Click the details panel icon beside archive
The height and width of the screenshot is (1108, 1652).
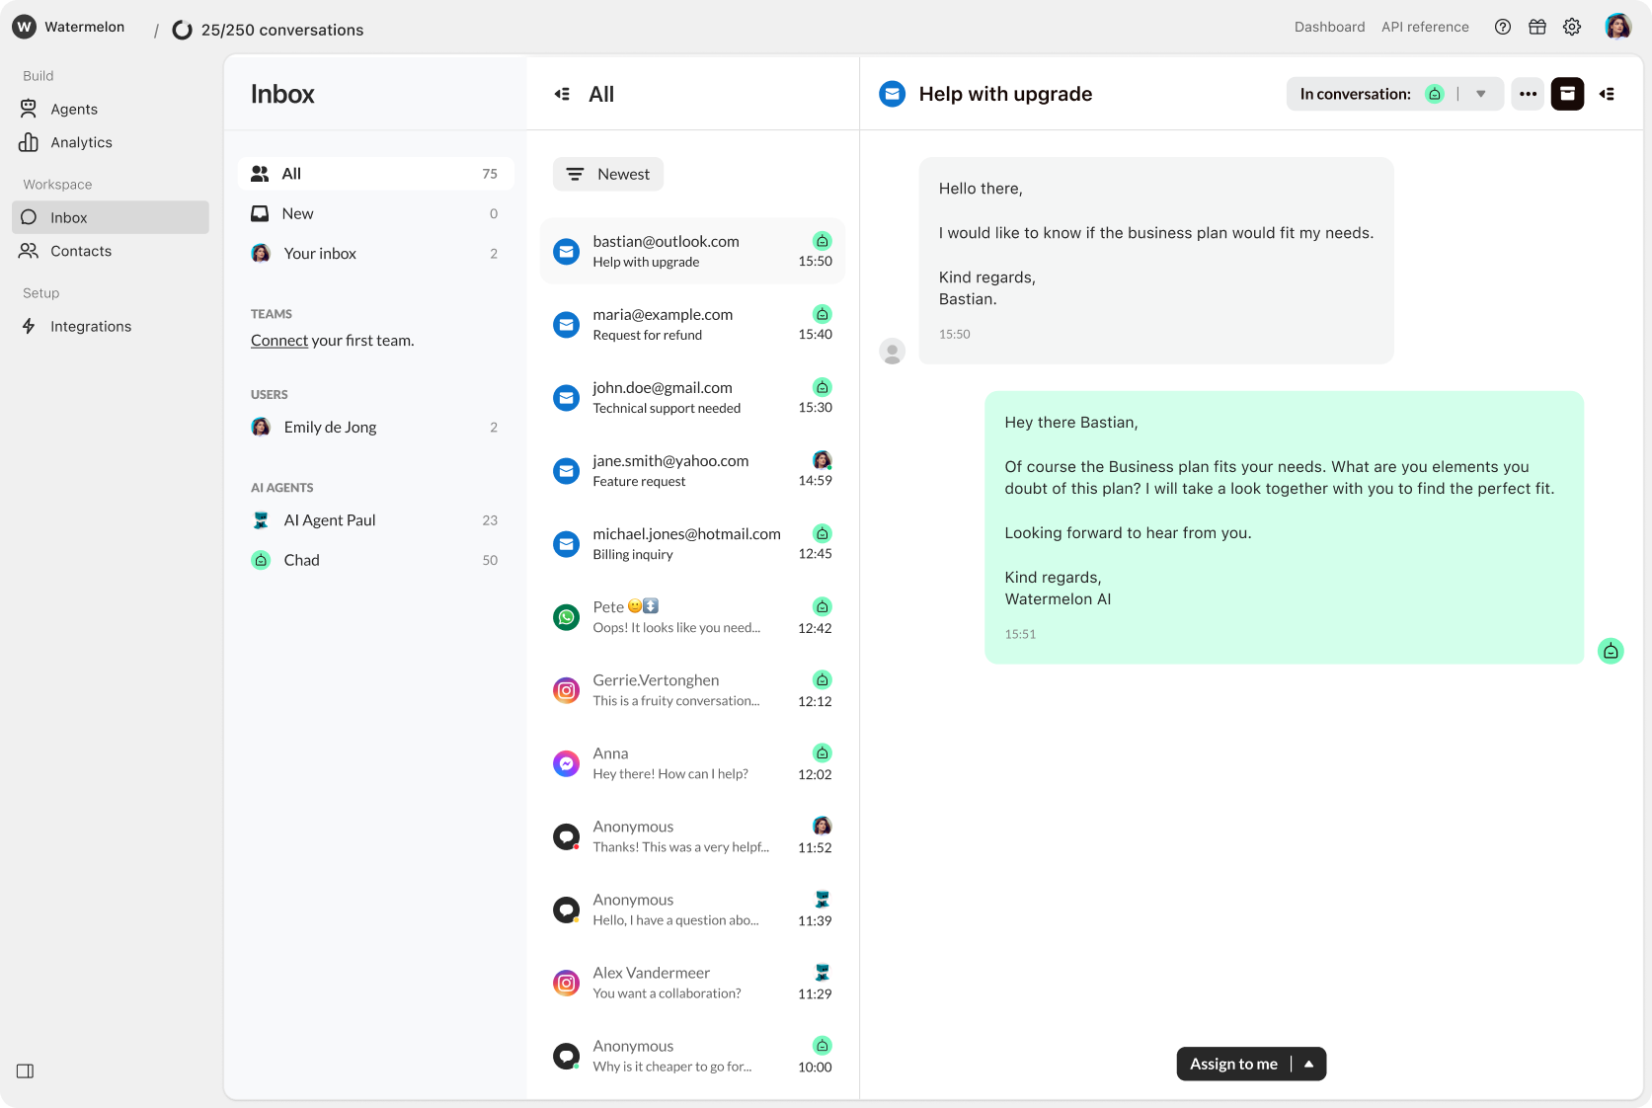click(x=1607, y=94)
